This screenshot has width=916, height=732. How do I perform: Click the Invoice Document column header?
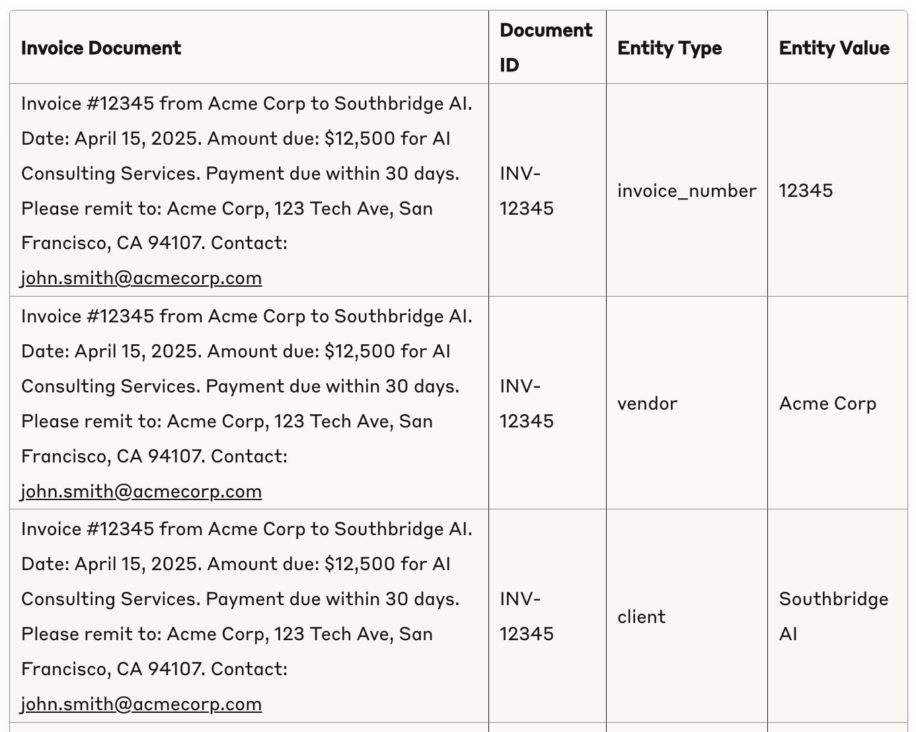pyautogui.click(x=101, y=48)
